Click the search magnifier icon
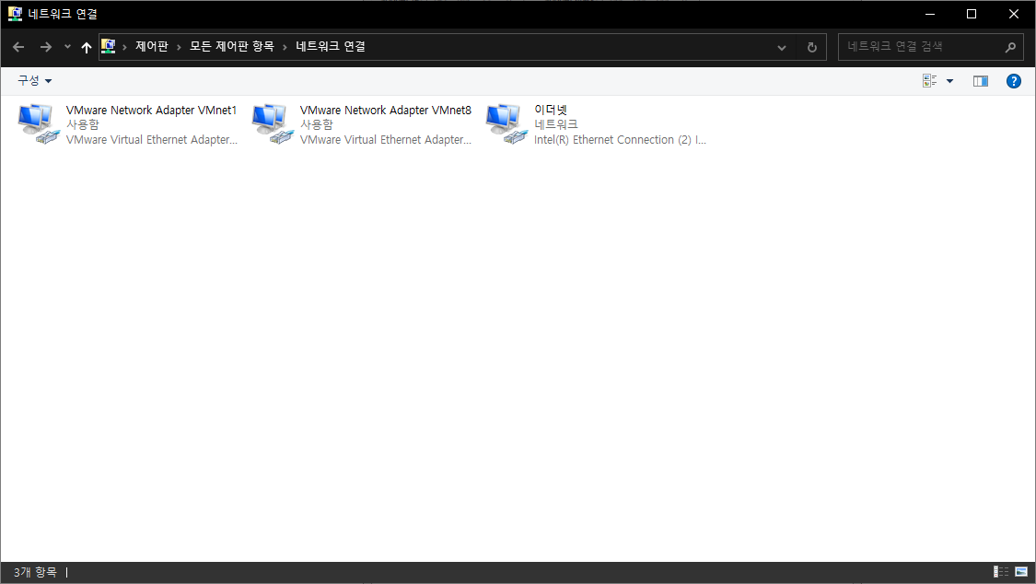Image resolution: width=1036 pixels, height=584 pixels. [x=1010, y=47]
